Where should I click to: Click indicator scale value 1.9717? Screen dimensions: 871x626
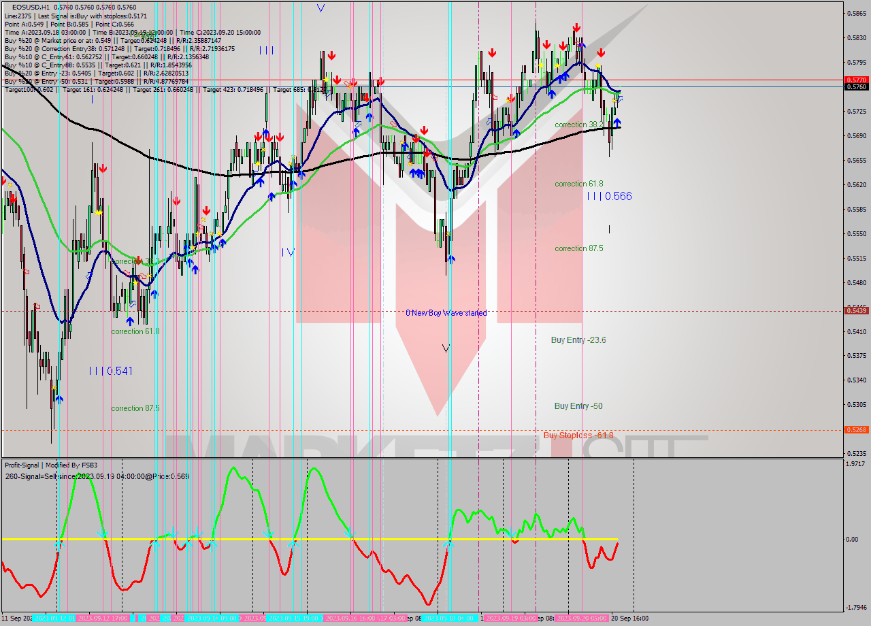click(856, 463)
